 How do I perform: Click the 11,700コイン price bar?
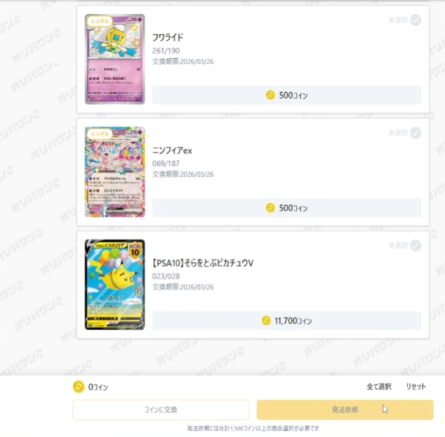[x=287, y=321]
